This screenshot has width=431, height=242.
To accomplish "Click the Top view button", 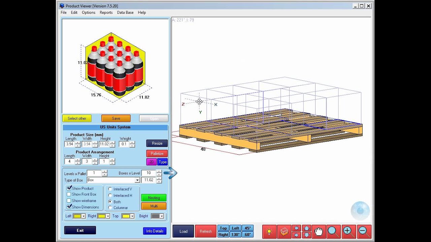I will pyautogui.click(x=223, y=228).
